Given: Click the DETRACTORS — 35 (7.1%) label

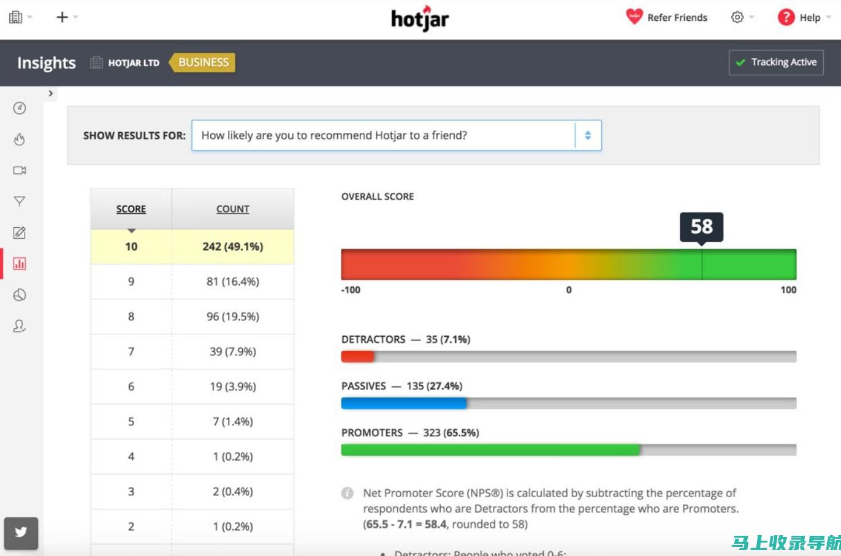Looking at the screenshot, I should click(406, 339).
